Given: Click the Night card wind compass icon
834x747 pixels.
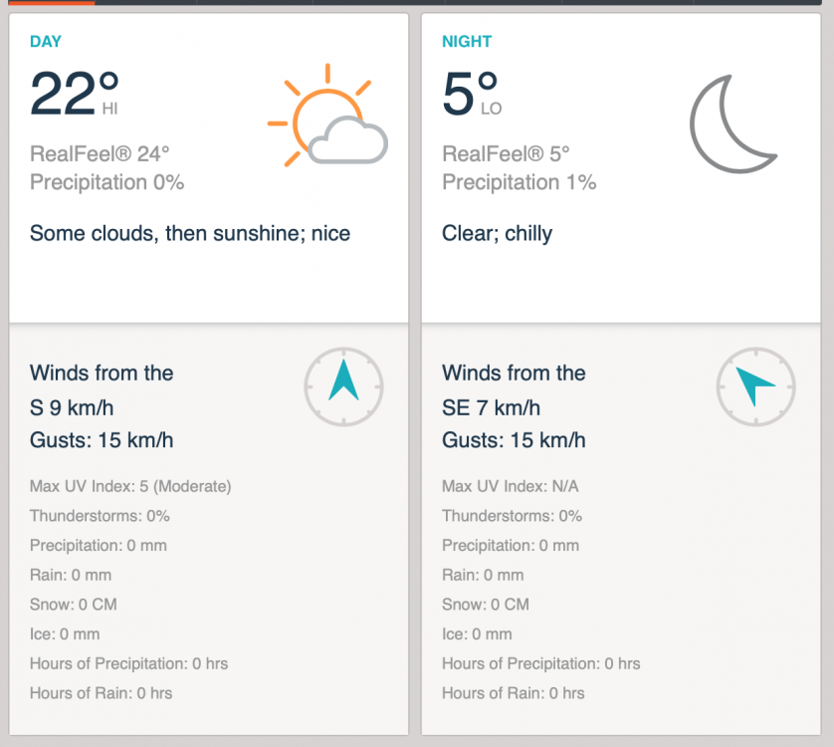Looking at the screenshot, I should pyautogui.click(x=755, y=386).
